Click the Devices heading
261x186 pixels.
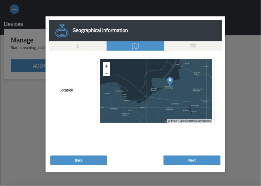pos(14,24)
